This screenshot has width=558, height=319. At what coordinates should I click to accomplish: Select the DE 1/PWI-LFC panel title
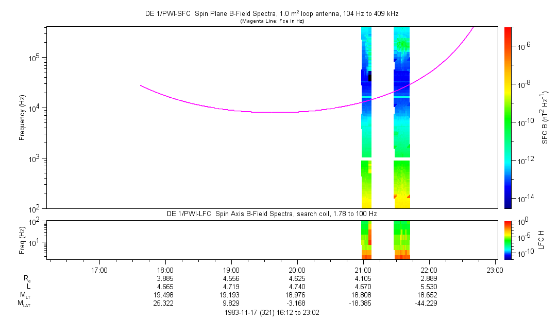coord(272,214)
